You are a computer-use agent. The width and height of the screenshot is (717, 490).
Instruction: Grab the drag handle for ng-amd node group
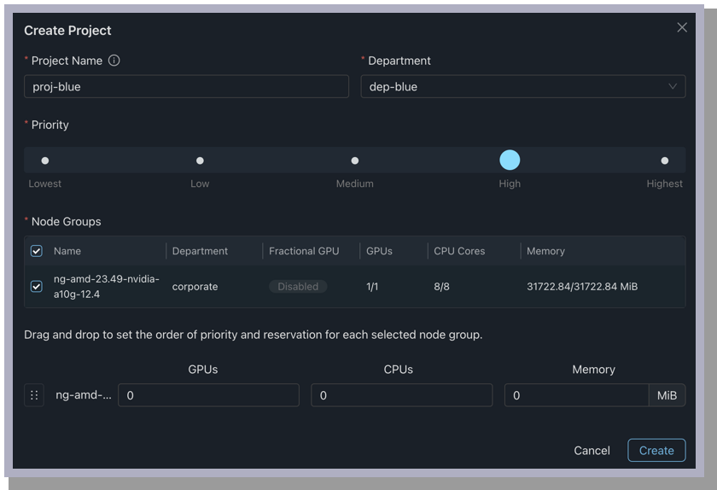click(x=34, y=395)
